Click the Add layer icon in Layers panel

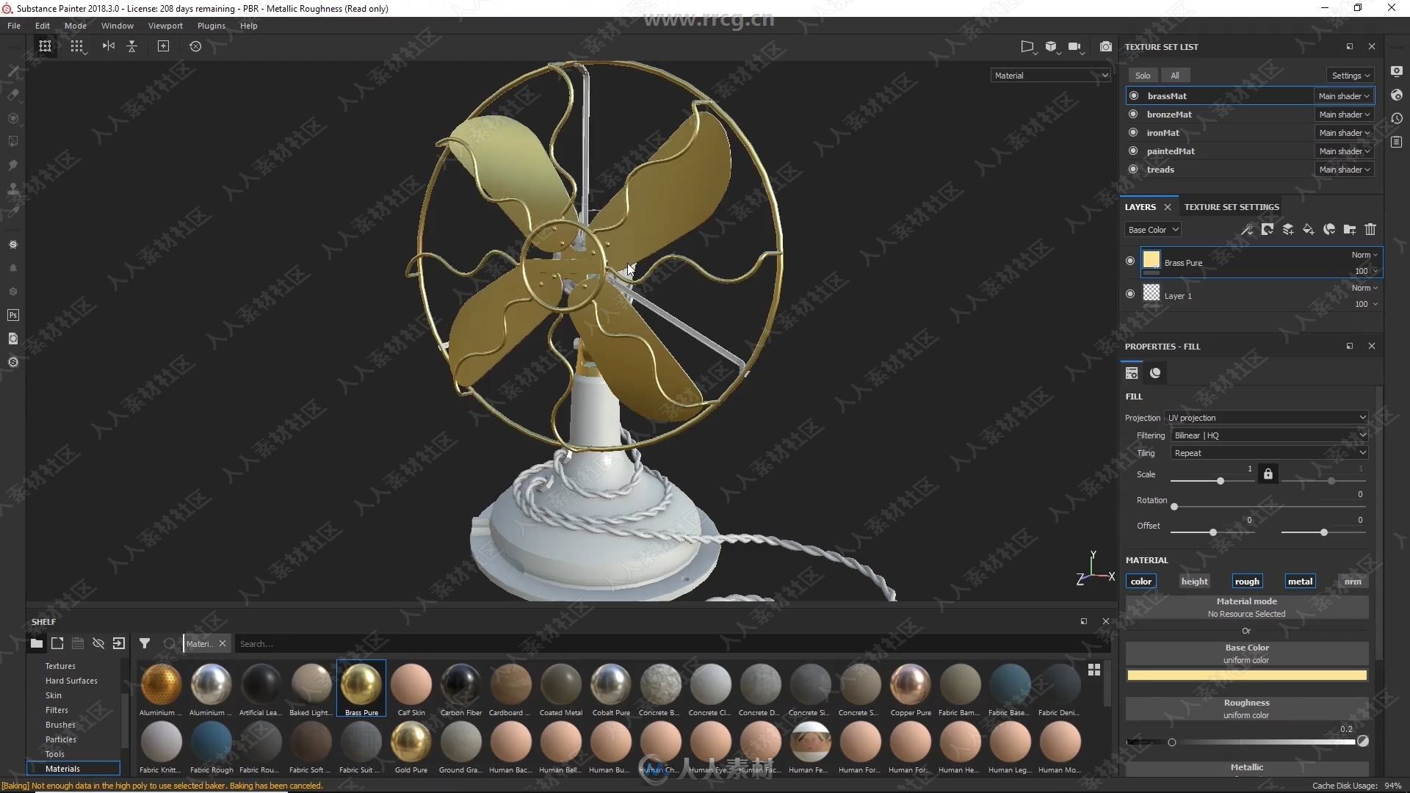[x=1288, y=230]
